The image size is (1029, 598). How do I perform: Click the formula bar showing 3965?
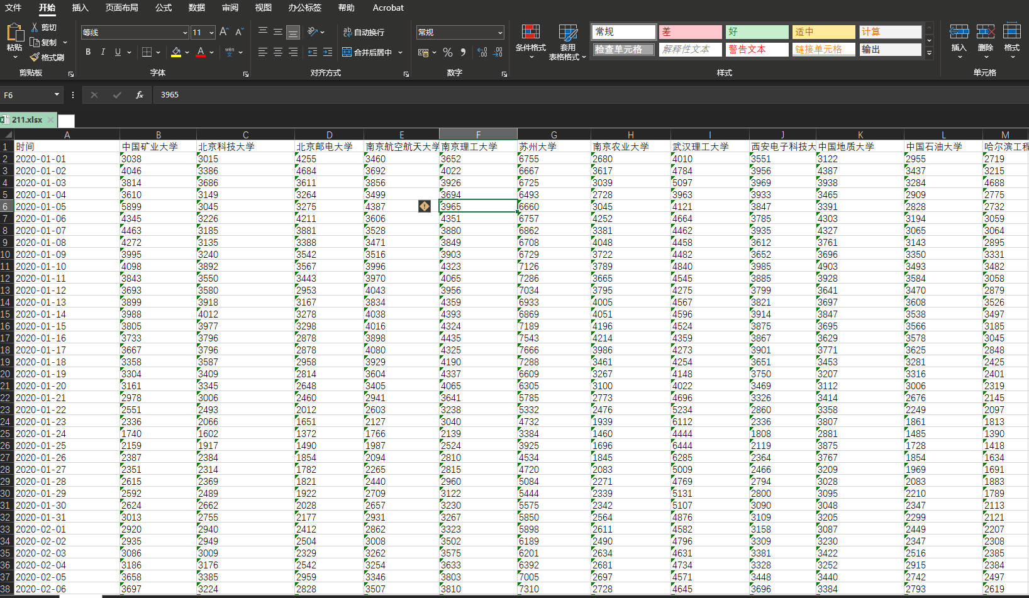click(x=590, y=95)
